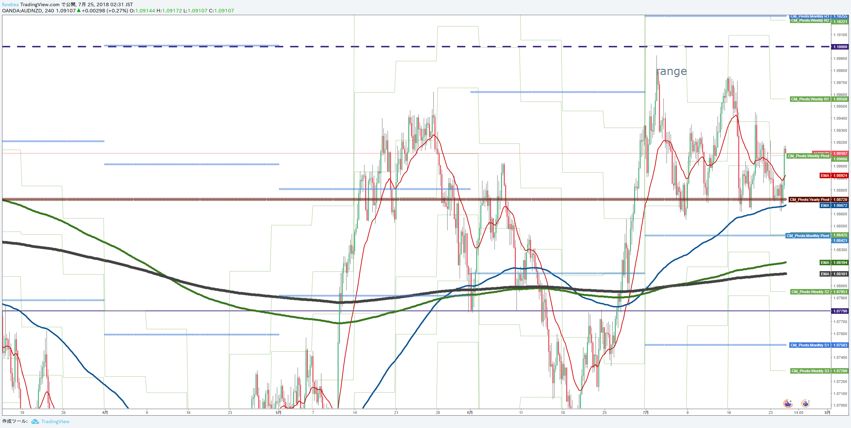851x428 pixels.
Task: Open the fondiea author link
Action: pos(10,4)
